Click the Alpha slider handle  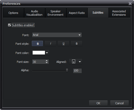tap(67, 70)
